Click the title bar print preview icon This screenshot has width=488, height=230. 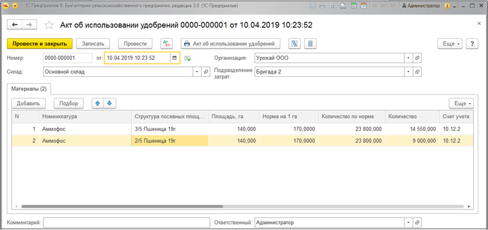click(332, 6)
